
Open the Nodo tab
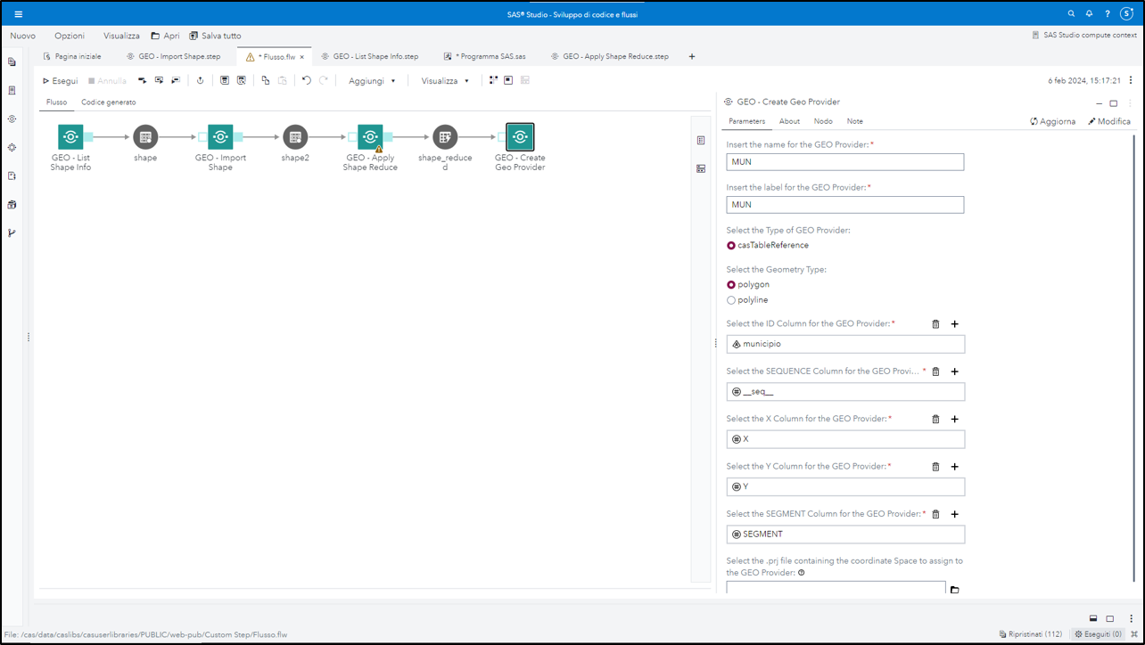coord(823,121)
